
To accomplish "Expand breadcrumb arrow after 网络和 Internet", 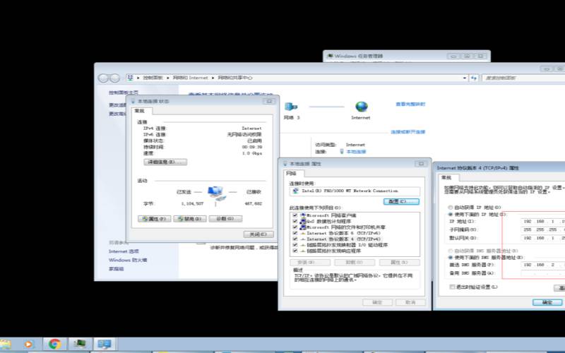I will 213,78.
